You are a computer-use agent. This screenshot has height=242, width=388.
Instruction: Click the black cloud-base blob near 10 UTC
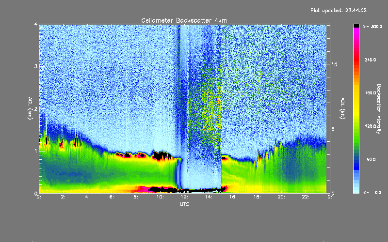tap(162, 155)
